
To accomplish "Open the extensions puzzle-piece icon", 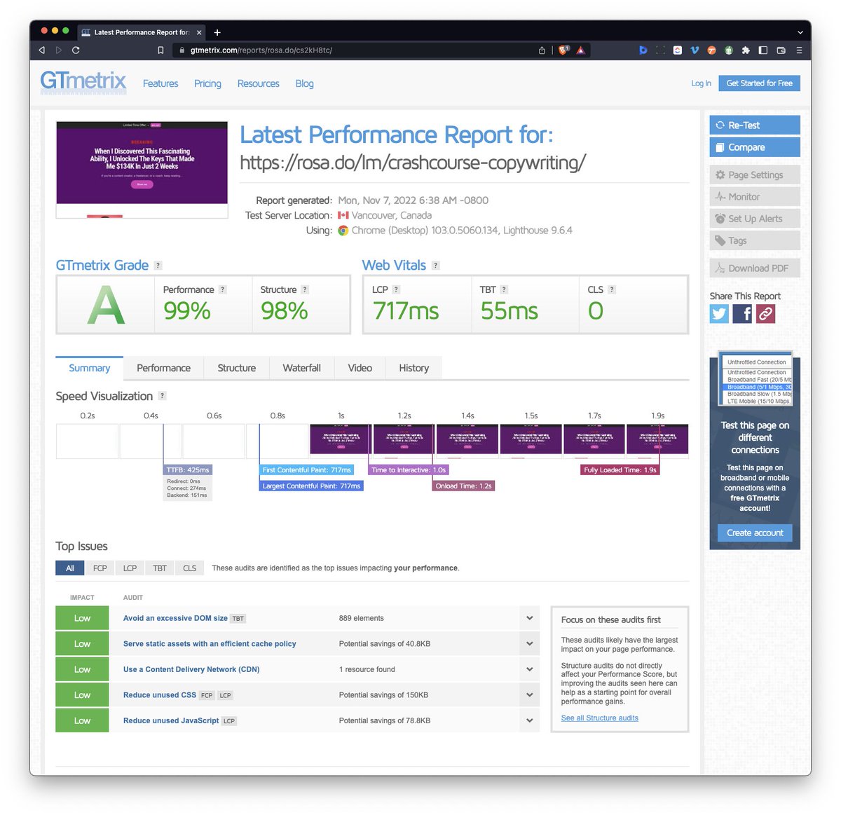I will [746, 50].
